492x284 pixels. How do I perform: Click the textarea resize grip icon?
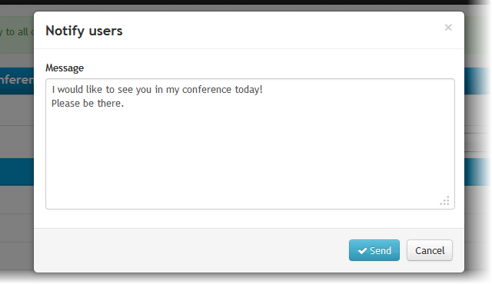point(444,200)
